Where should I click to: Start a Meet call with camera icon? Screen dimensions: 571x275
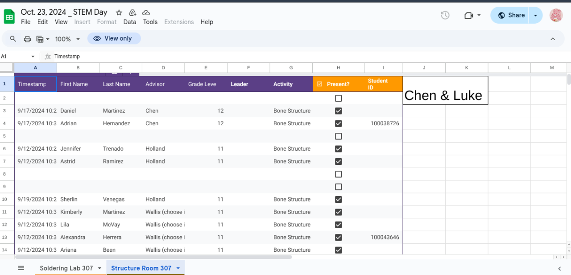pyautogui.click(x=468, y=15)
